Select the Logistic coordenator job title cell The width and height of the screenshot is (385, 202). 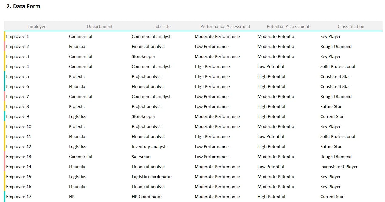(x=152, y=177)
